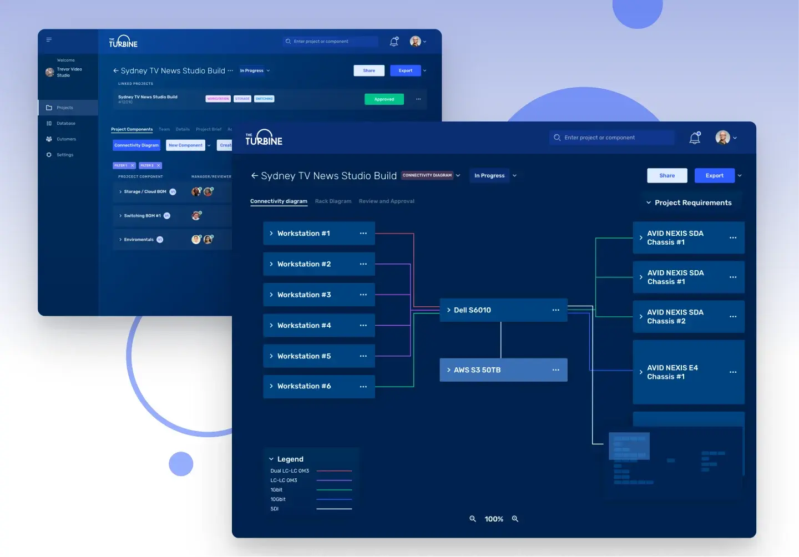The width and height of the screenshot is (799, 557).
Task: Select the Details tab in back window
Action: tap(183, 129)
